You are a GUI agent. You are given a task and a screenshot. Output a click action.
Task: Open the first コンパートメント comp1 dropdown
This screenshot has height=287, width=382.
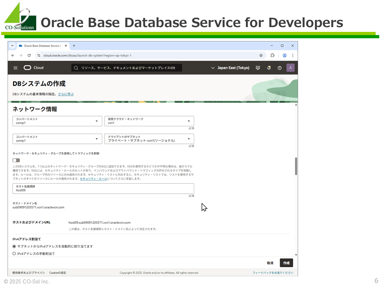57,121
